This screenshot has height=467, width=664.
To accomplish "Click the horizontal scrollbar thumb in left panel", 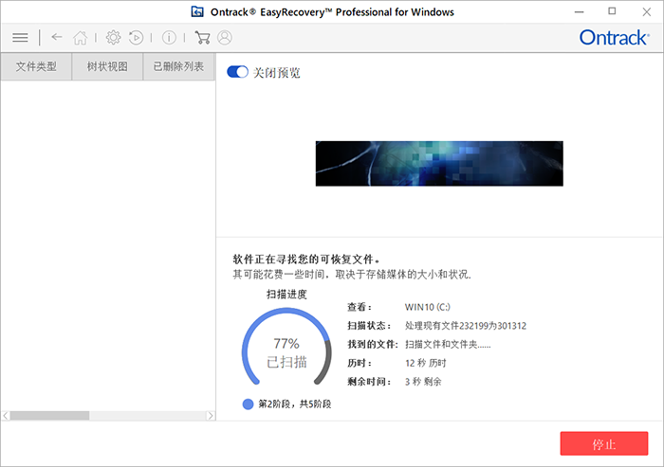I will point(49,416).
